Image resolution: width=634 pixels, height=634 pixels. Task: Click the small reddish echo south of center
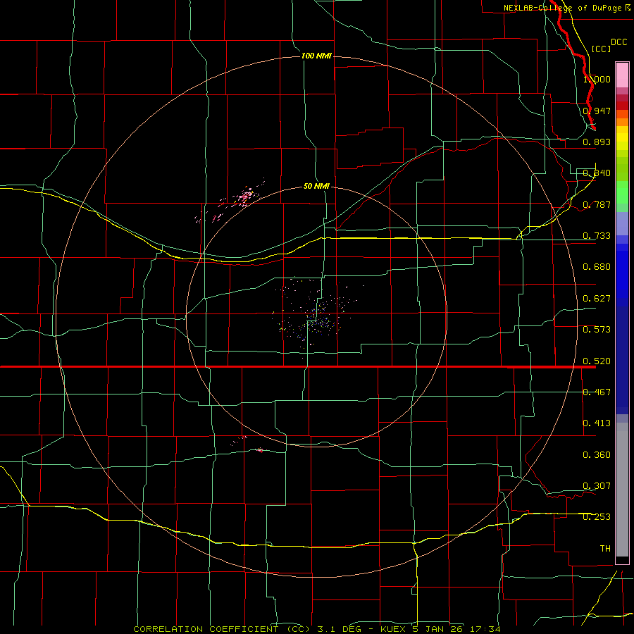tap(260, 450)
